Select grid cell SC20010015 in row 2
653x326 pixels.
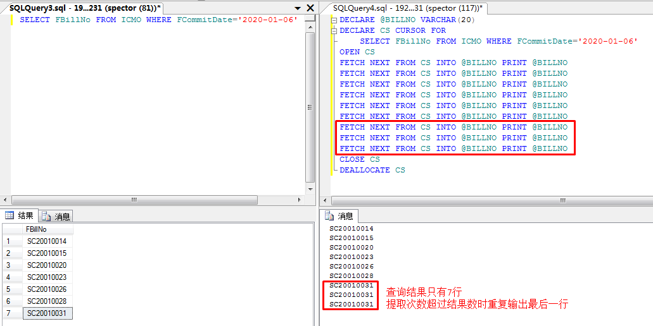pos(48,253)
